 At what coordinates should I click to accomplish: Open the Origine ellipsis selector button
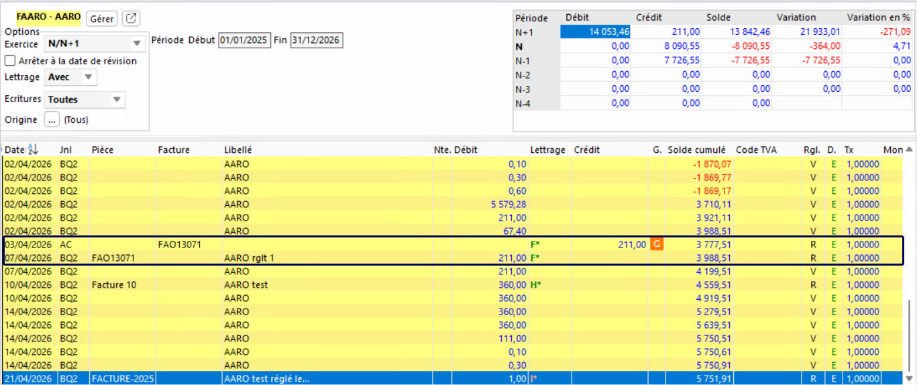(x=52, y=119)
